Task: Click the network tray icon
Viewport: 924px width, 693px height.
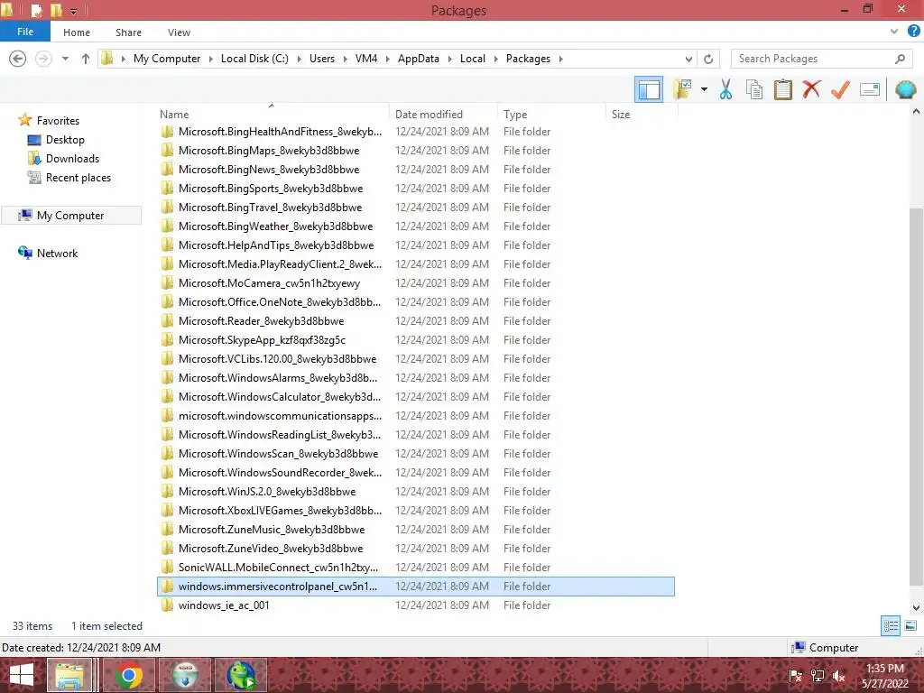Action: [818, 676]
